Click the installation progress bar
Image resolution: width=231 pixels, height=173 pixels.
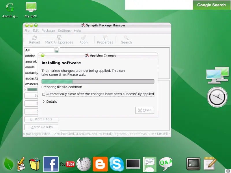[x=98, y=82]
